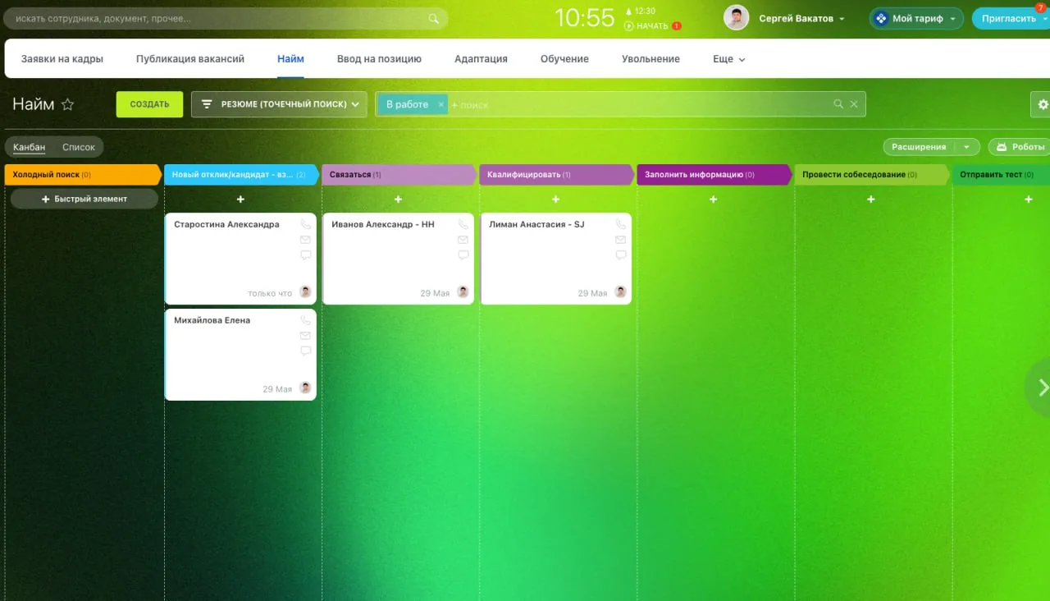Clear the filter with the X icon
The image size is (1050, 601).
point(854,104)
